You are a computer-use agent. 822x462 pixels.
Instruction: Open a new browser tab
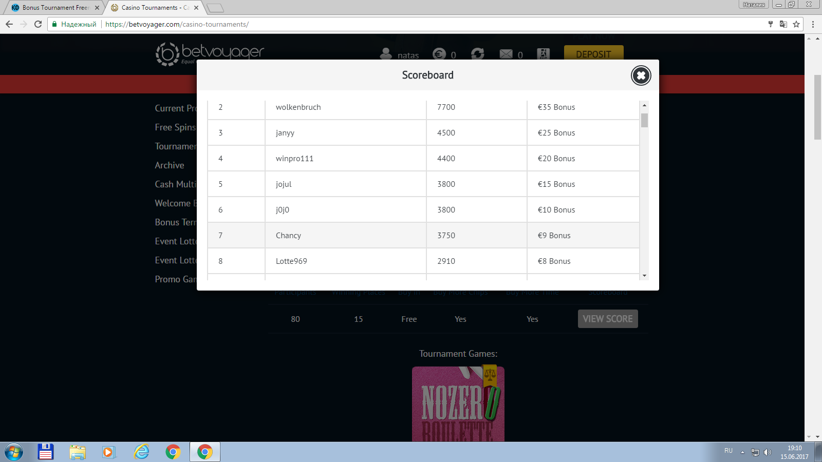tap(215, 8)
